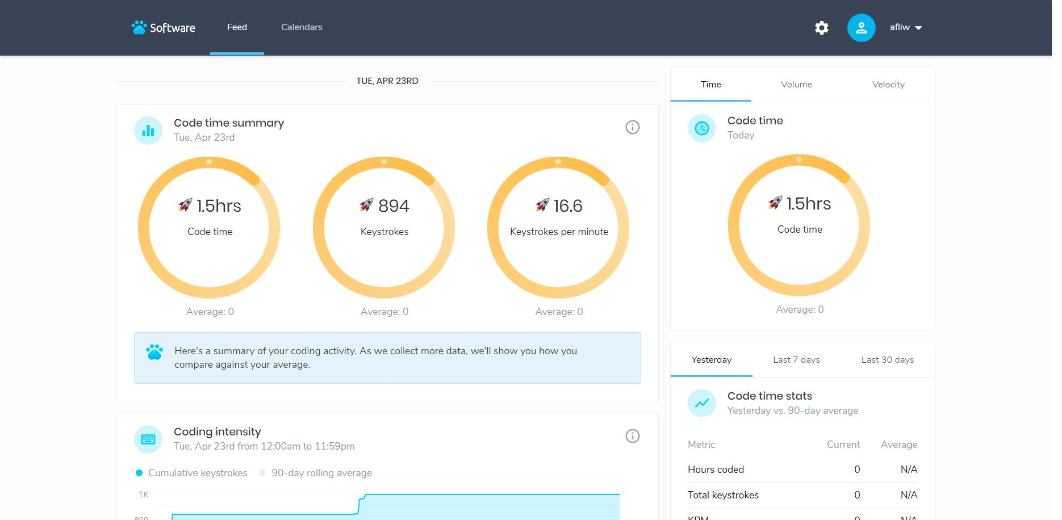Select the Yesterday stats tab
Image resolution: width=1062 pixels, height=520 pixels.
click(x=712, y=360)
